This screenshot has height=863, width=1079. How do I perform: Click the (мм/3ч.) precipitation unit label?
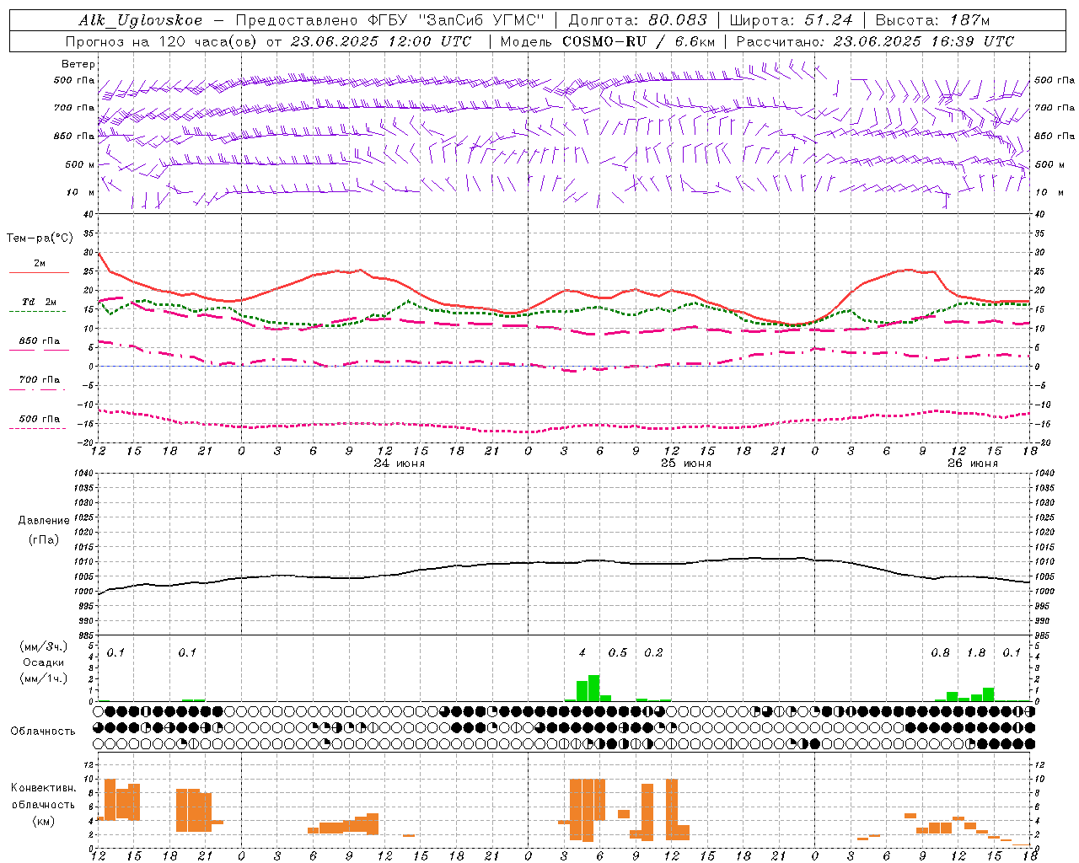45,646
